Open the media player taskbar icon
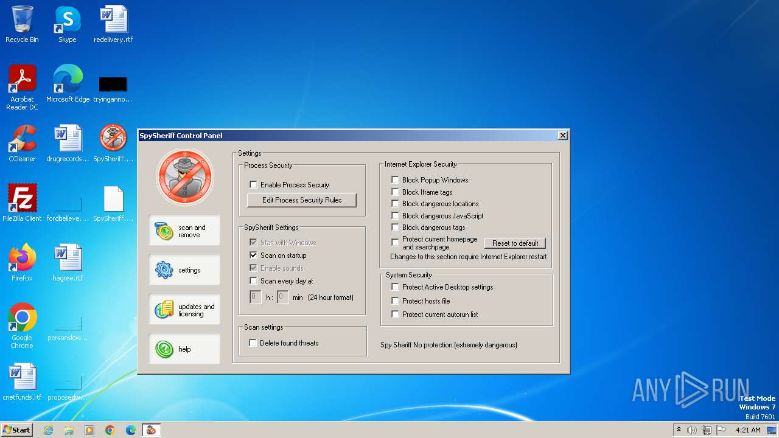The height and width of the screenshot is (438, 779). (89, 430)
